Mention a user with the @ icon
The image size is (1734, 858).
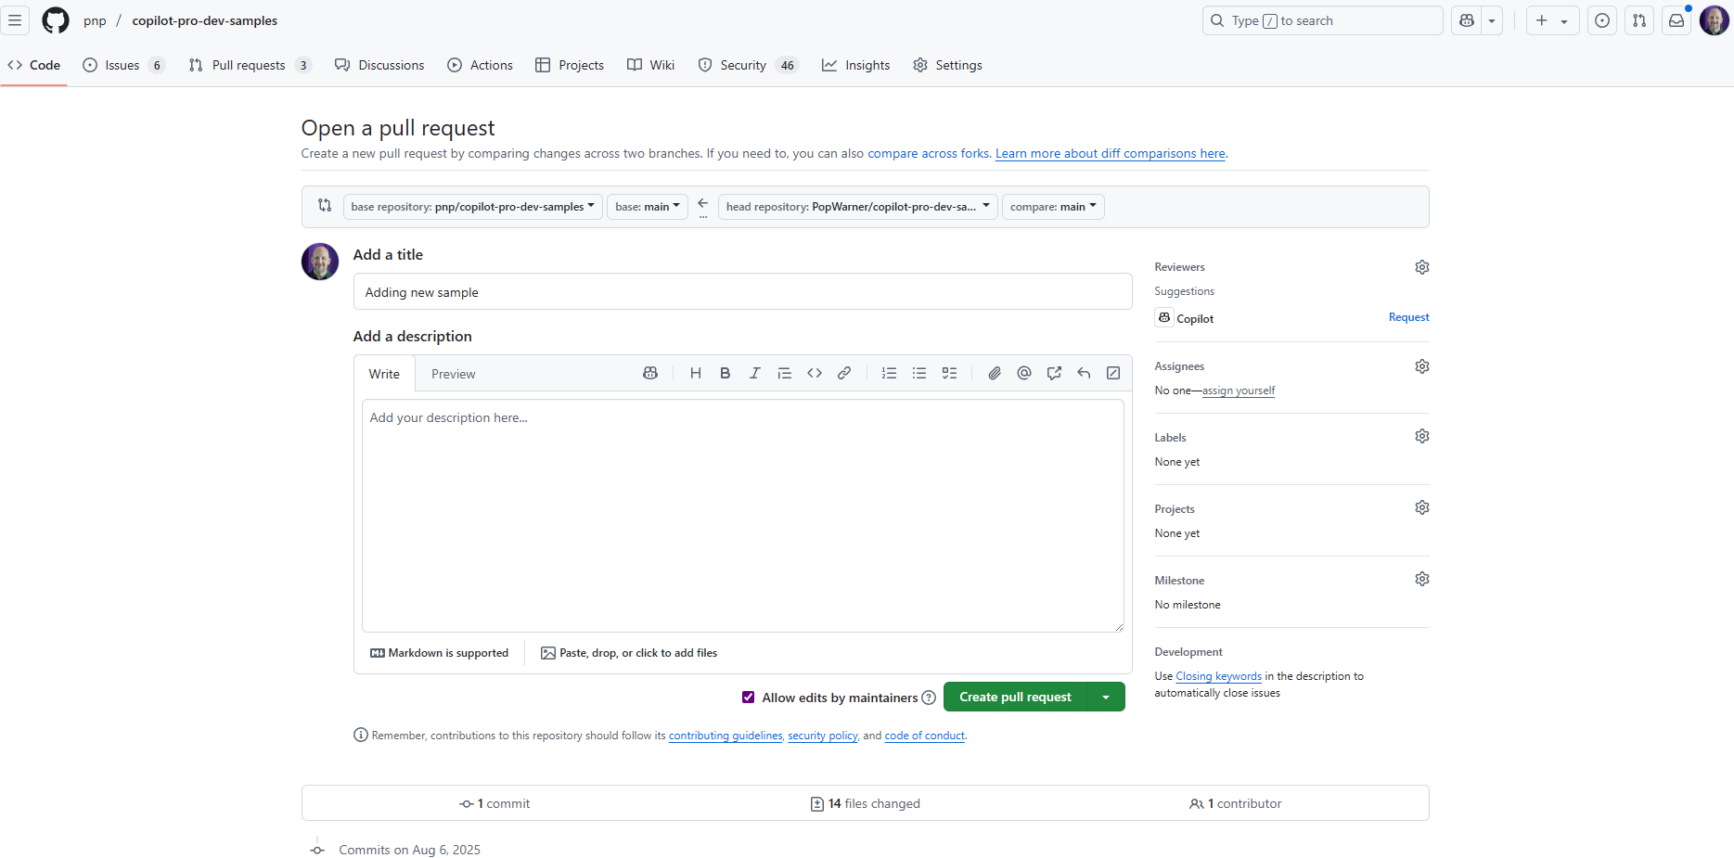pos(1024,373)
